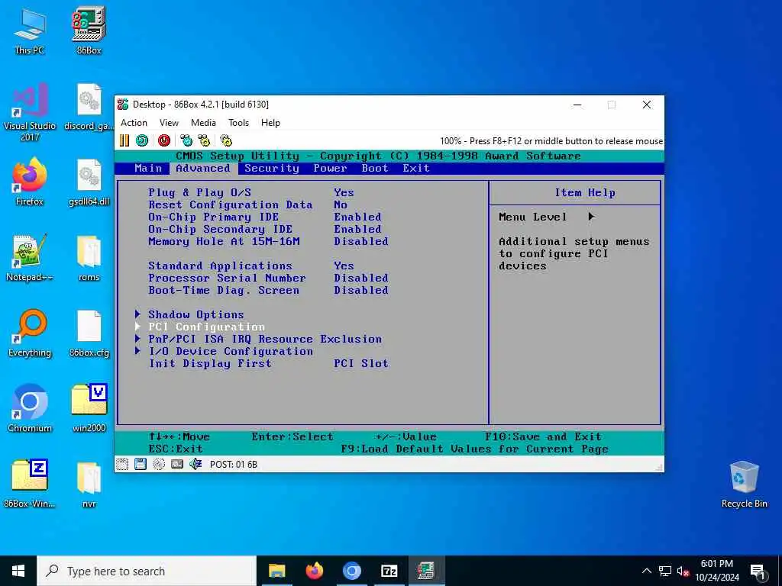The height and width of the screenshot is (586, 782).
Task: Click the POST: 01 6B status text
Action: click(x=234, y=465)
